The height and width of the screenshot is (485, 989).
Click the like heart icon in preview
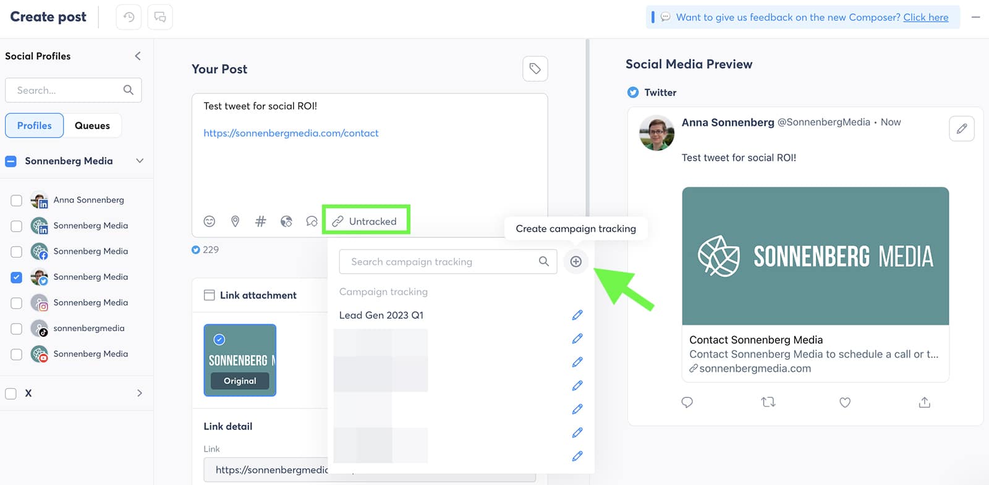click(x=845, y=402)
